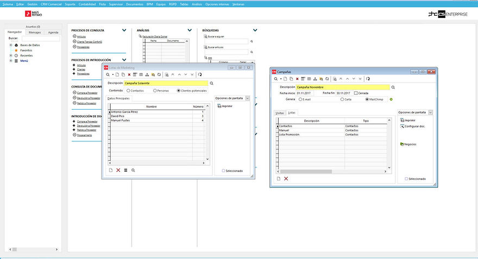478x259 pixels.
Task: Click new row icon below Listas de Marketing grid
Action: (111, 170)
